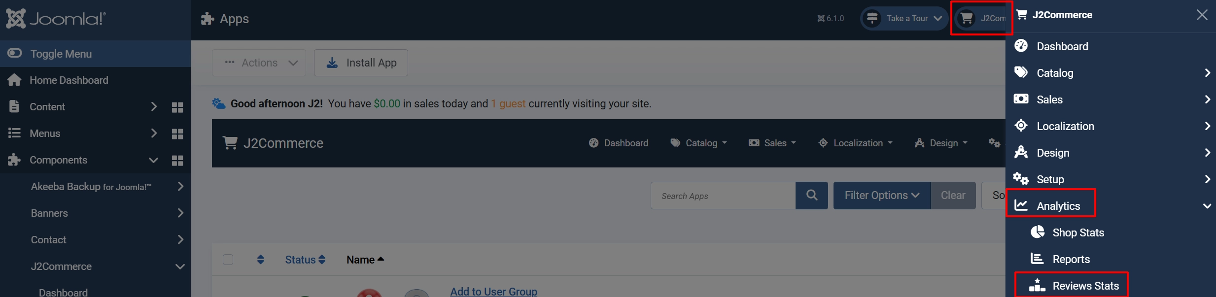This screenshot has width=1216, height=297.
Task: Open the Take a Tour dropdown
Action: tap(904, 18)
